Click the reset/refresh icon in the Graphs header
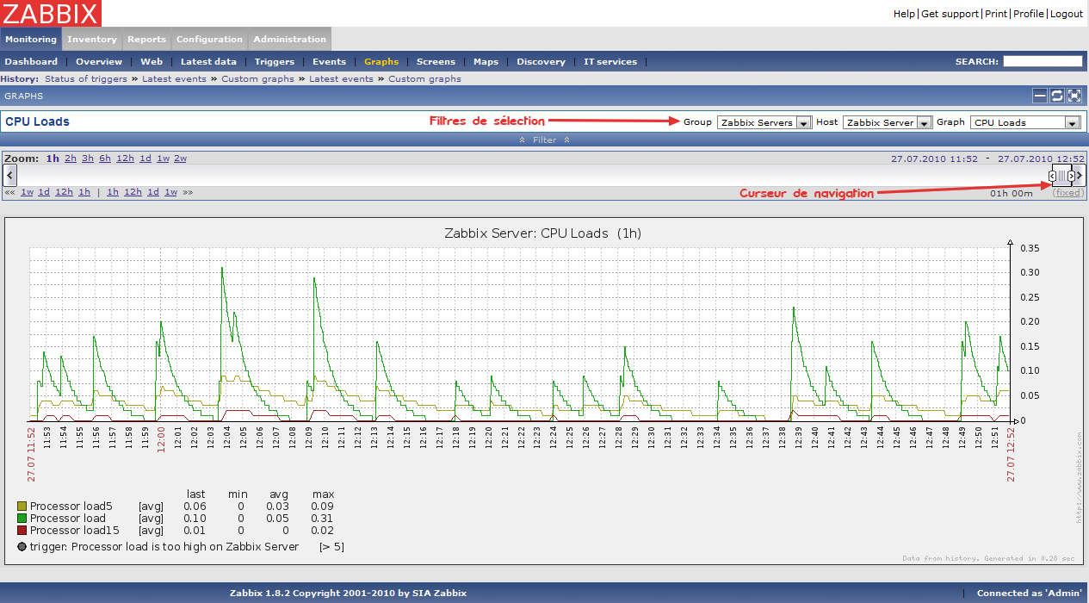 click(x=1057, y=96)
